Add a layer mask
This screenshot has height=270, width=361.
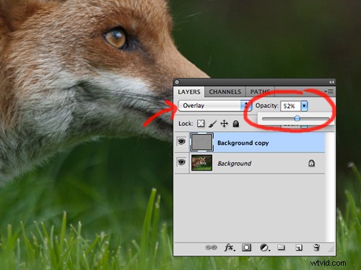click(246, 247)
